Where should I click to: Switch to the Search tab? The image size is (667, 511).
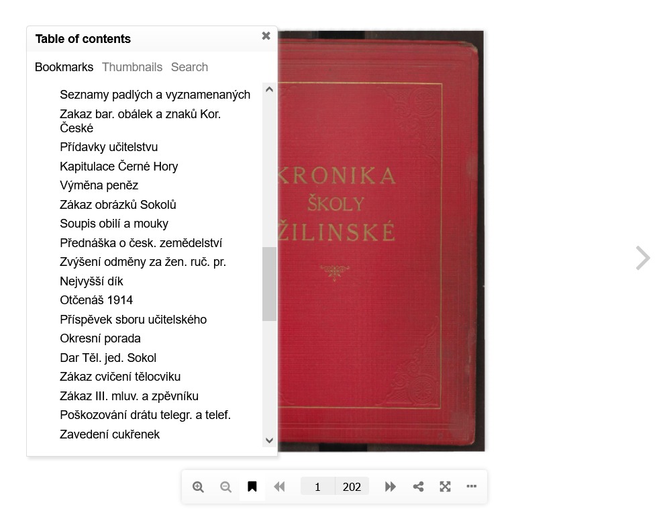pyautogui.click(x=189, y=67)
